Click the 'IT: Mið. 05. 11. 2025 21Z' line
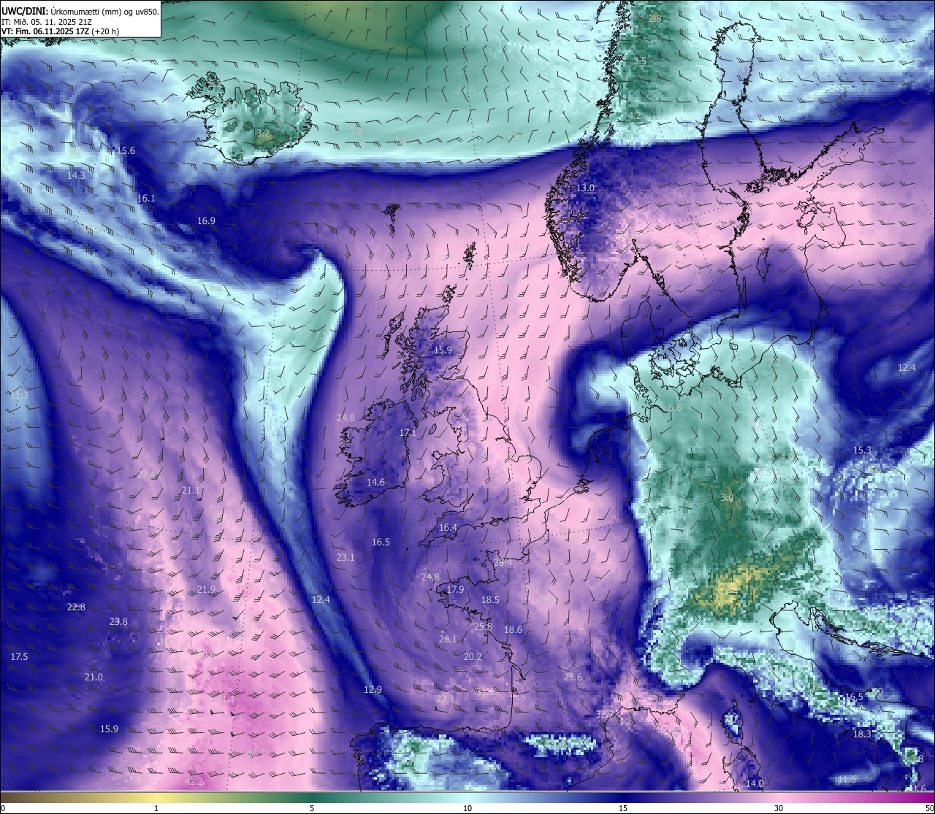This screenshot has width=935, height=814. 47,22
